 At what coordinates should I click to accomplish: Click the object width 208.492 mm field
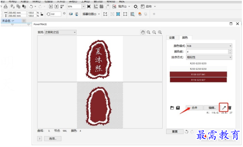click(x=17, y=13)
